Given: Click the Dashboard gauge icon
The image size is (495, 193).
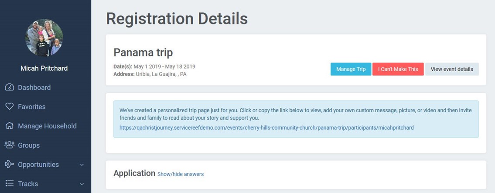Looking at the screenshot, I should click(x=9, y=87).
